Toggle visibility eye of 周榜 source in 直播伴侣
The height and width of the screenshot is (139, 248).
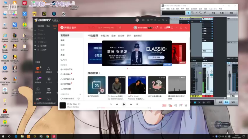click(35, 46)
